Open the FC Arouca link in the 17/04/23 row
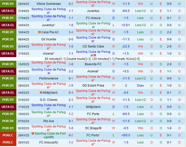The width and height of the screenshot is (186, 147). tap(93, 18)
